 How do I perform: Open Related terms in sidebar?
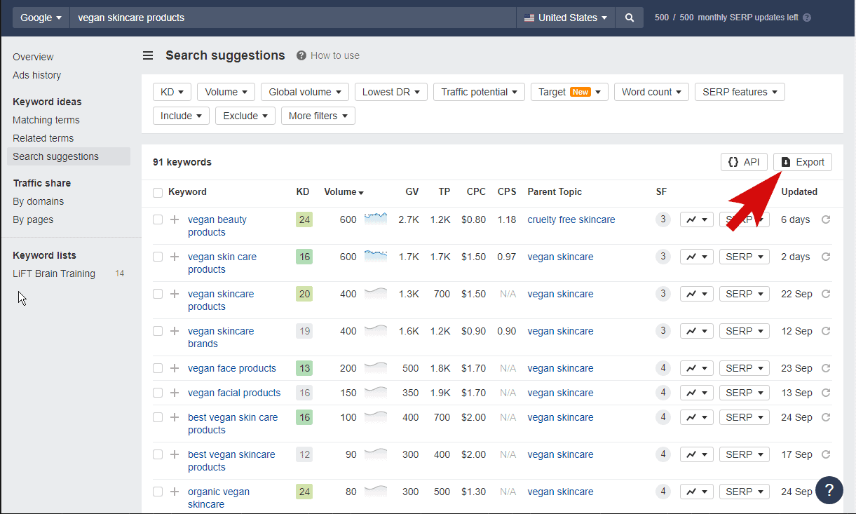click(43, 138)
